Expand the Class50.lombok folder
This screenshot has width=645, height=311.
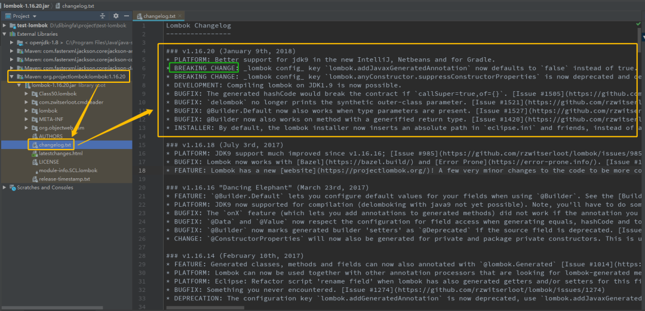point(27,94)
